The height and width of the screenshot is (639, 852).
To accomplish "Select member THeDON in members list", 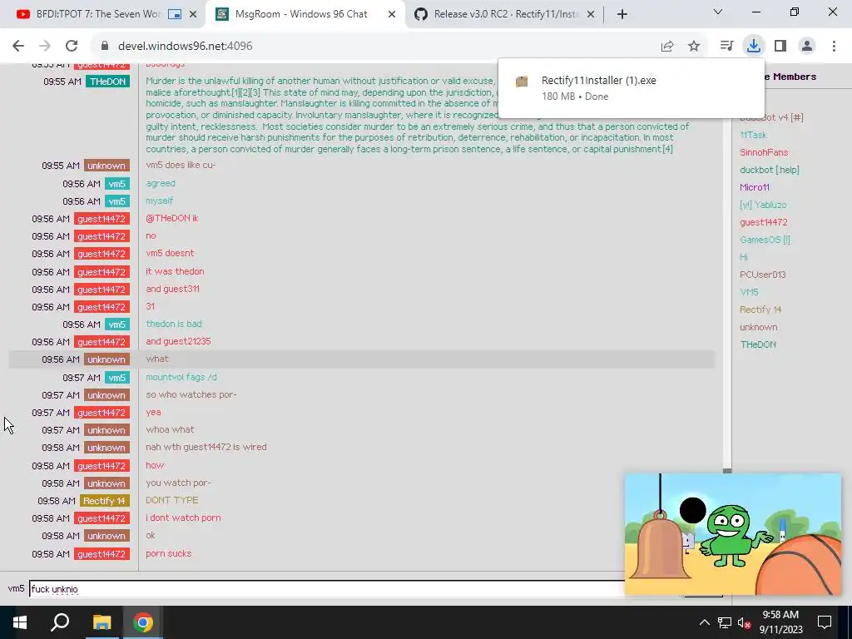I will [758, 344].
